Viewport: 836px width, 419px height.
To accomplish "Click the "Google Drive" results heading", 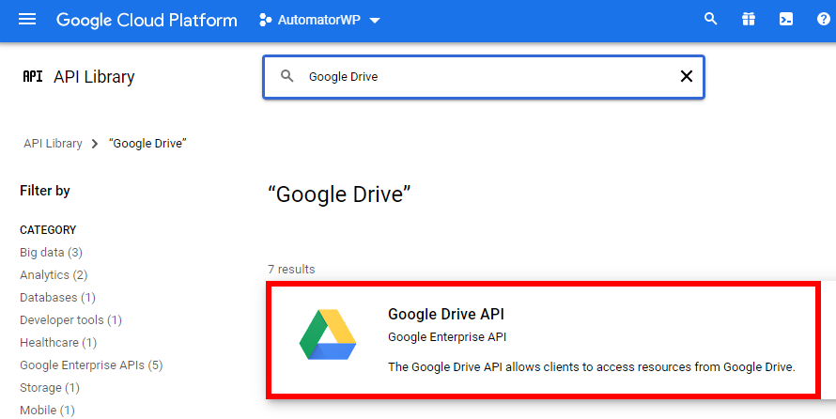I will click(339, 194).
